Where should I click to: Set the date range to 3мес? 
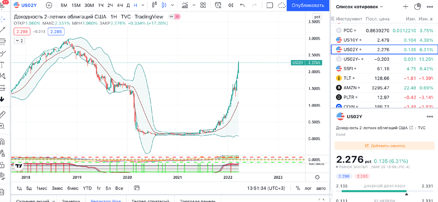(57, 188)
